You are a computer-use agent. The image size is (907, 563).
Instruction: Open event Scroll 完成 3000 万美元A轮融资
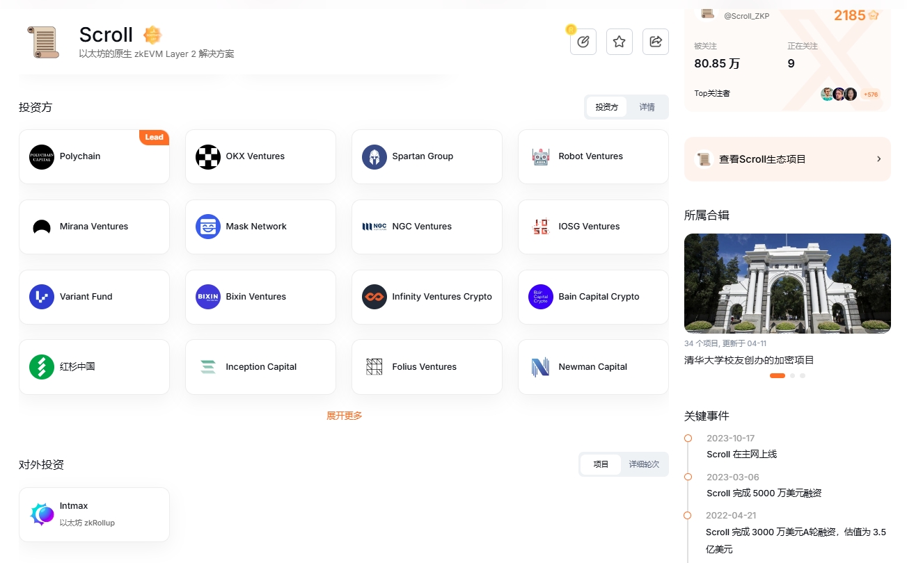796,540
